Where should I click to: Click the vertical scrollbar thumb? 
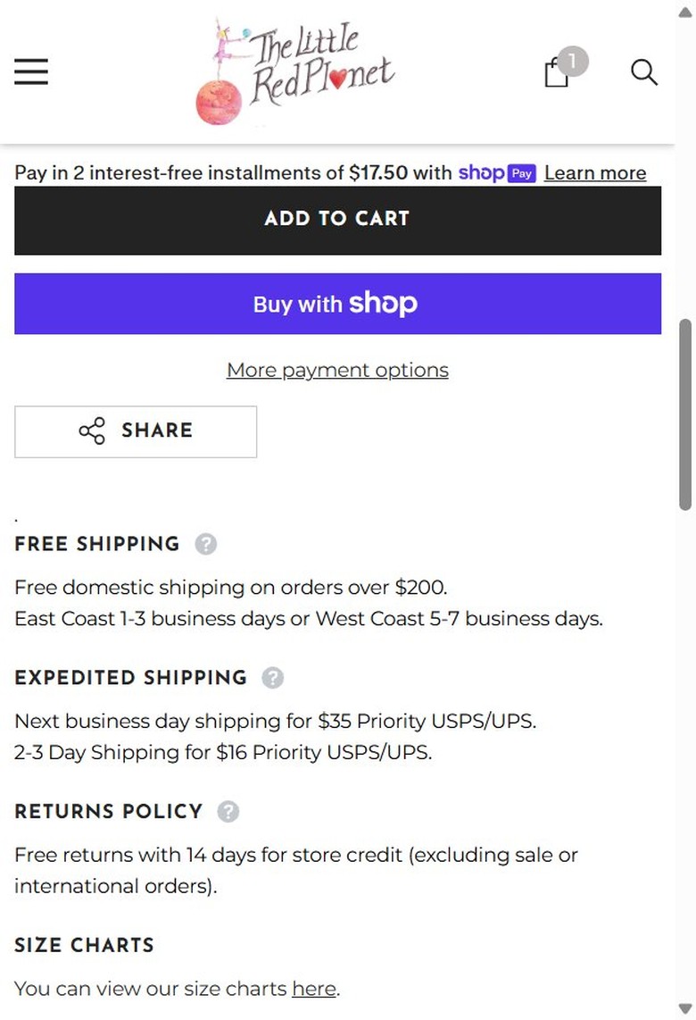tap(685, 415)
